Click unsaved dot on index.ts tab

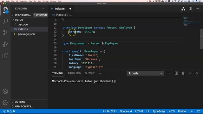(70, 9)
